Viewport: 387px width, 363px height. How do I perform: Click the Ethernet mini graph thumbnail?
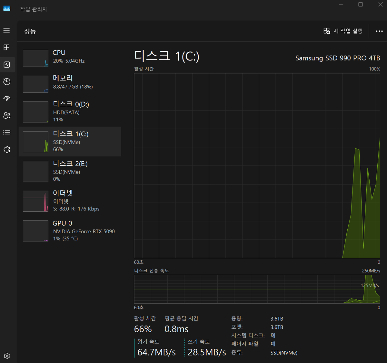(35, 201)
